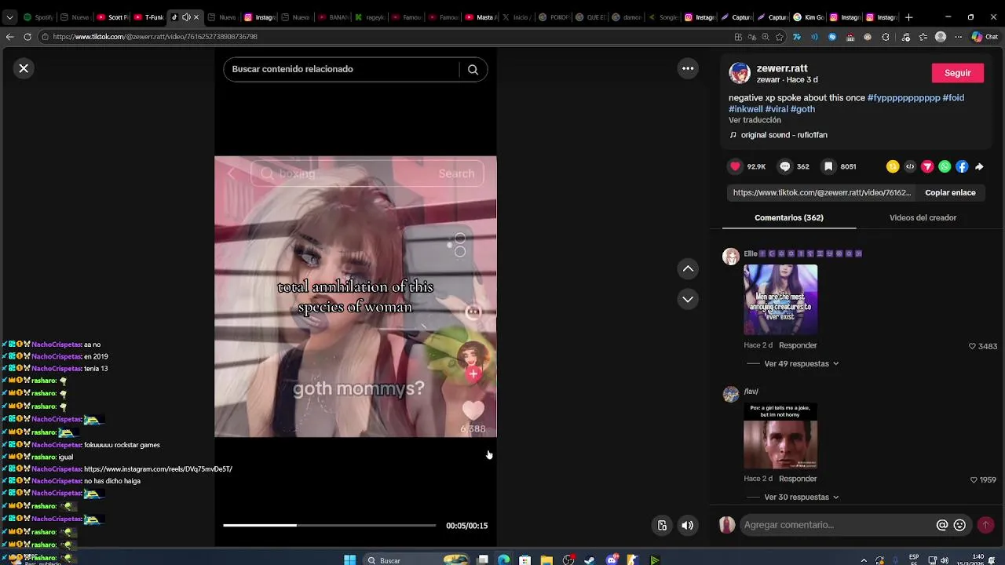
Task: Click the browser address bar URL
Action: point(155,37)
